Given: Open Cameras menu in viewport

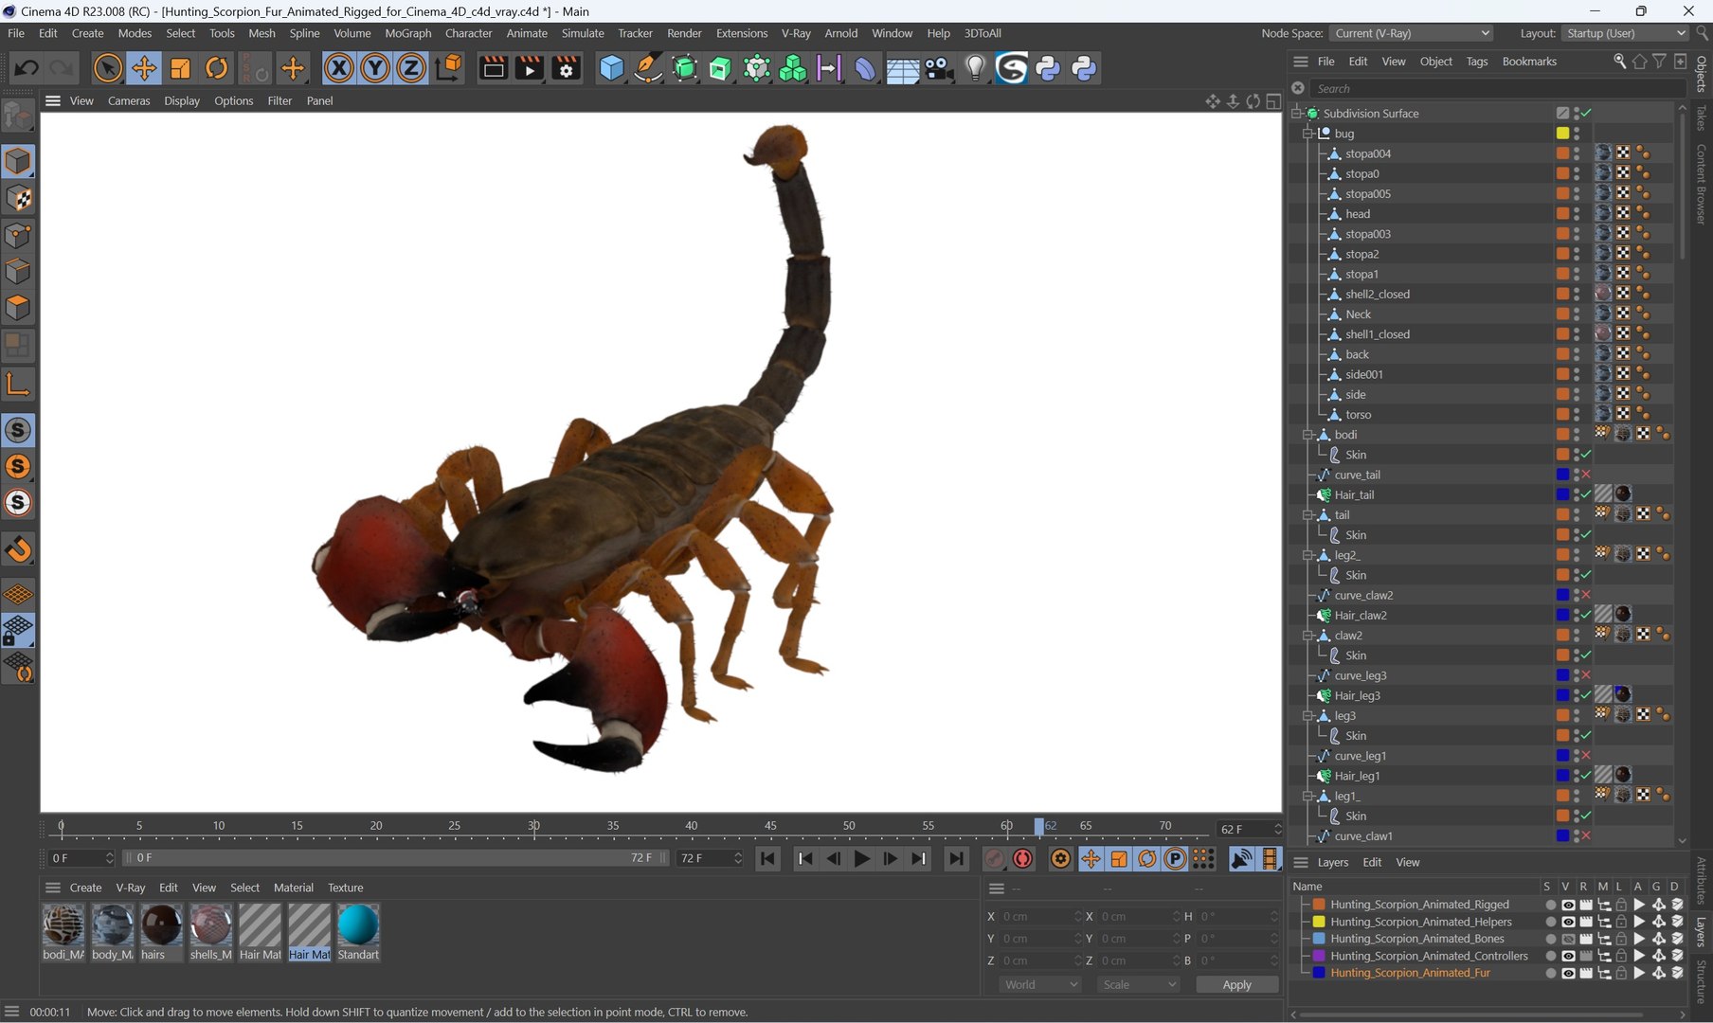Looking at the screenshot, I should (129, 100).
